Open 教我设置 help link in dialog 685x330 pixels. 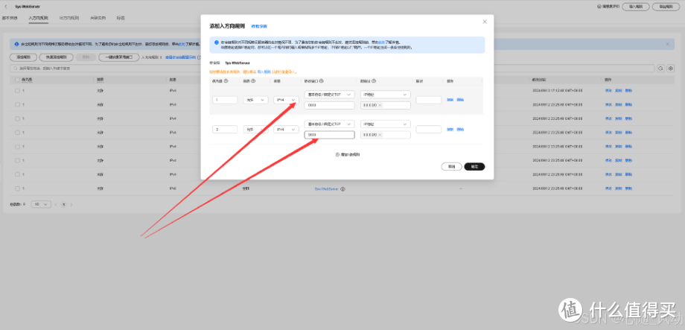(x=259, y=27)
